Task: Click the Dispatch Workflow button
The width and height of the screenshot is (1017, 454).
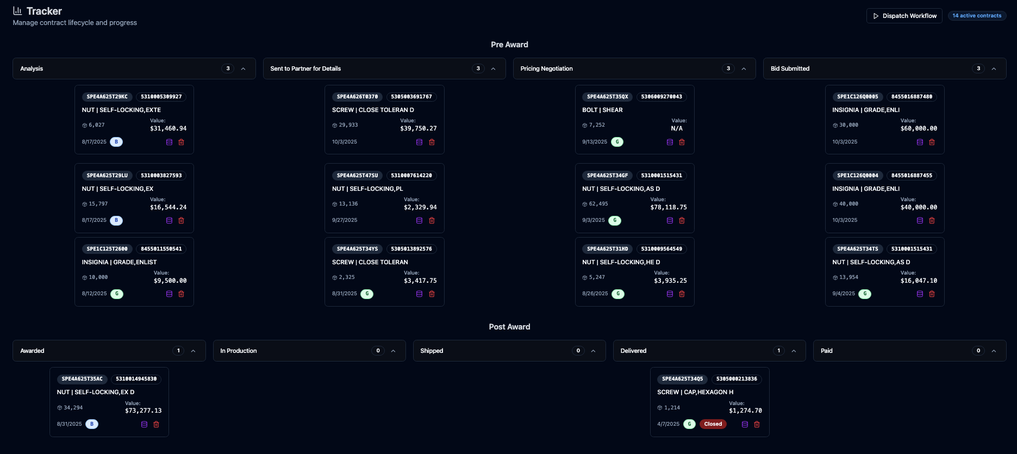Action: 904,16
